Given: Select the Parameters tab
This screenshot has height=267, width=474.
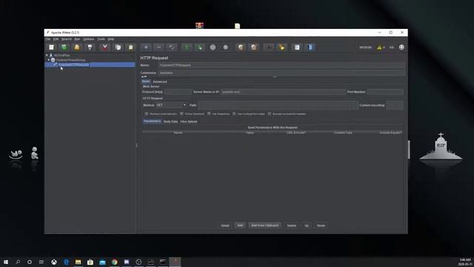Looking at the screenshot, I should click(x=152, y=121).
